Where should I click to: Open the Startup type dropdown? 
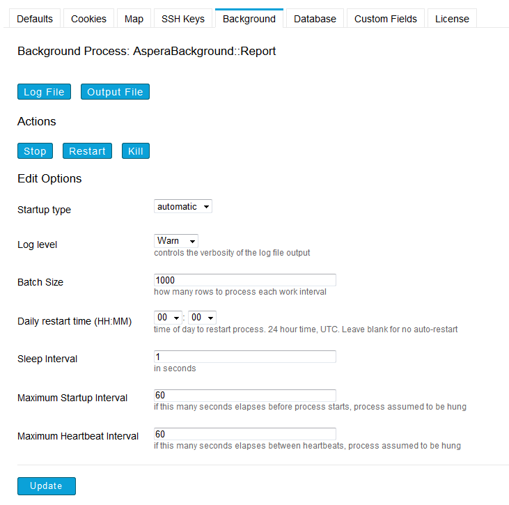(183, 206)
